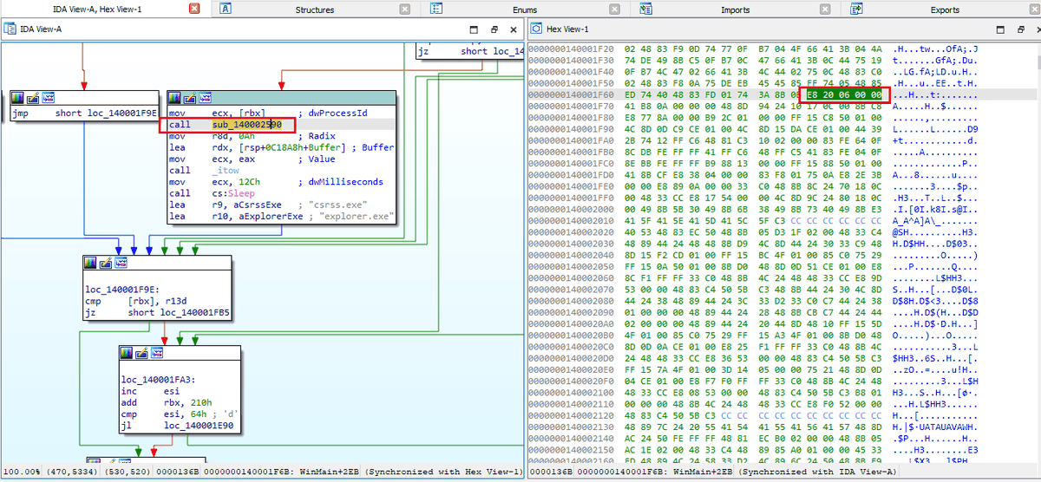Click pencil edit icon on loc_140001FA3 node
The height and width of the screenshot is (482, 1041).
[x=141, y=353]
